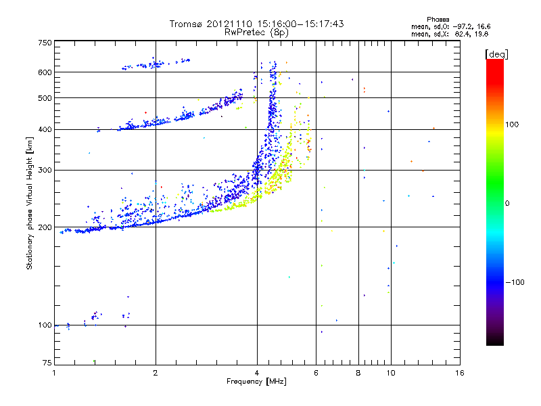
Task: Click the y-axis tick label '600'
Action: click(45, 72)
